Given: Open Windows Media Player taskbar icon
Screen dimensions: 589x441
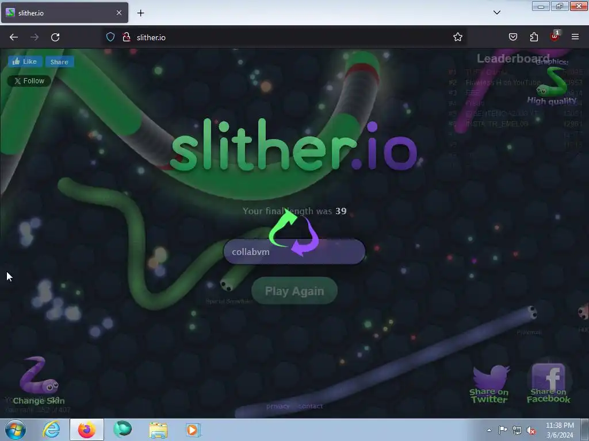Looking at the screenshot, I should 193,430.
